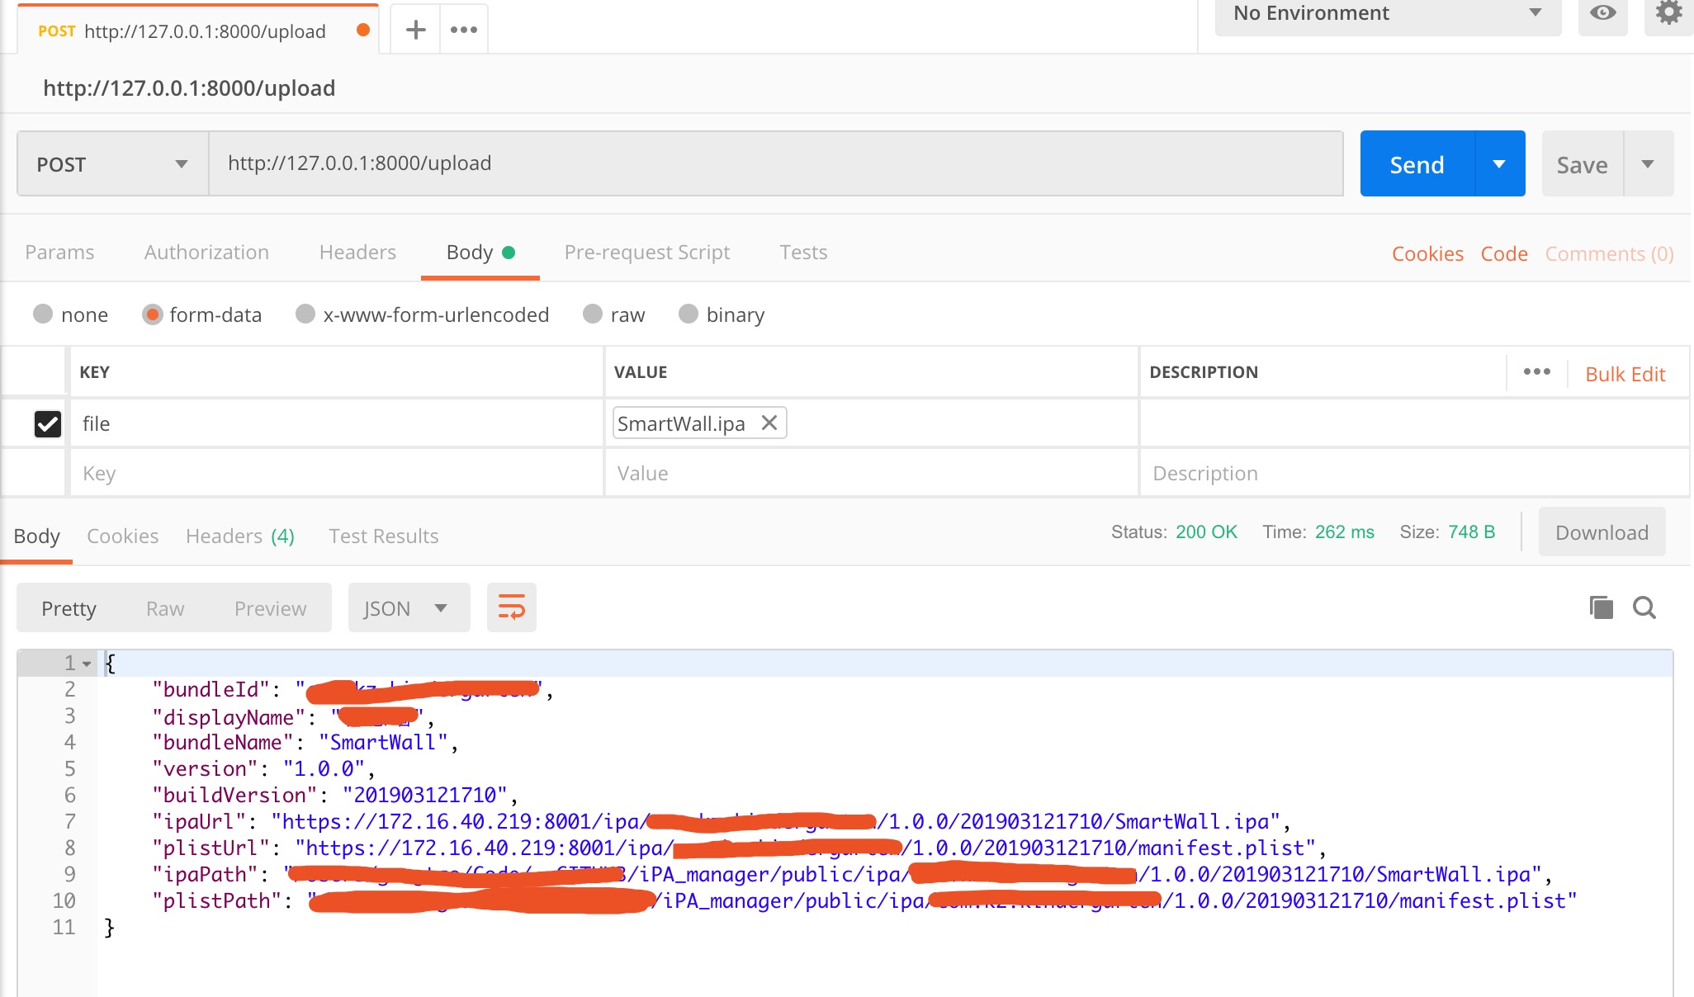Search the response body magnifier icon

pyautogui.click(x=1644, y=608)
